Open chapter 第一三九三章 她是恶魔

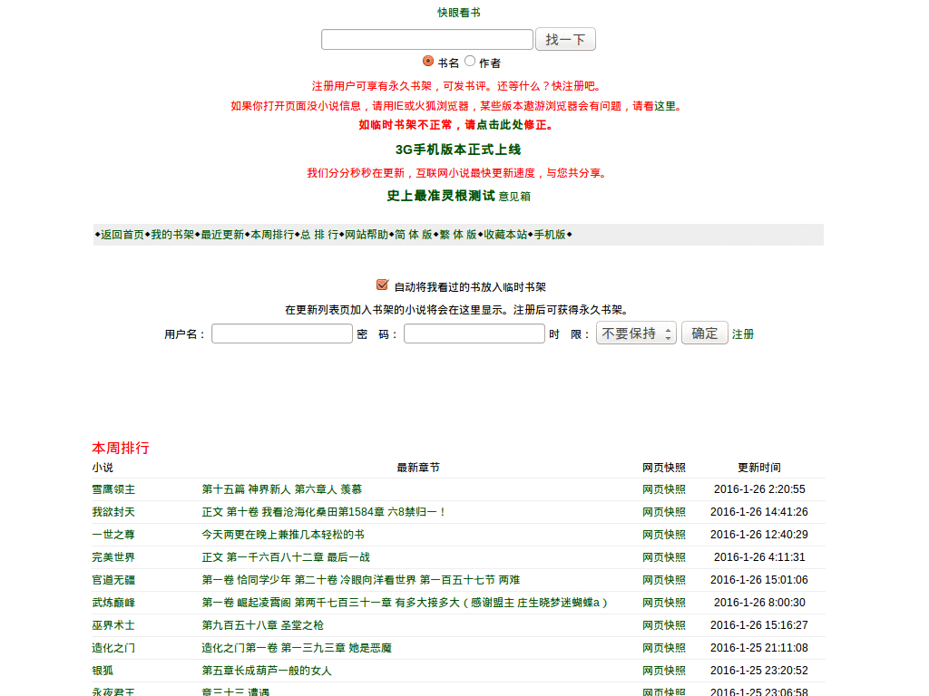297,648
